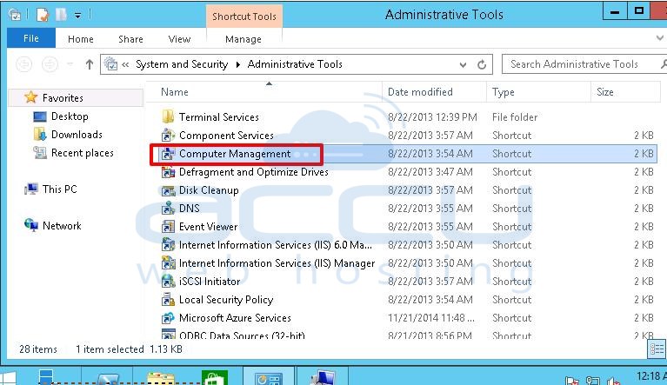This screenshot has width=667, height=385.
Task: Click the Up one level arrow
Action: (89, 64)
